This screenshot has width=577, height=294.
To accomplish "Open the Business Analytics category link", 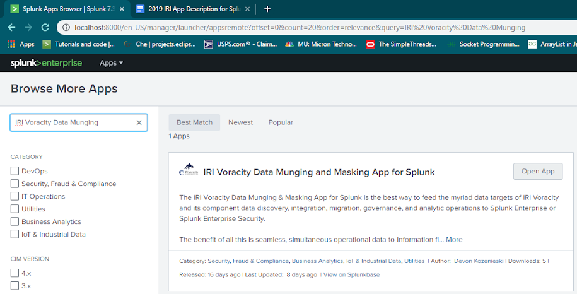I will coord(318,261).
